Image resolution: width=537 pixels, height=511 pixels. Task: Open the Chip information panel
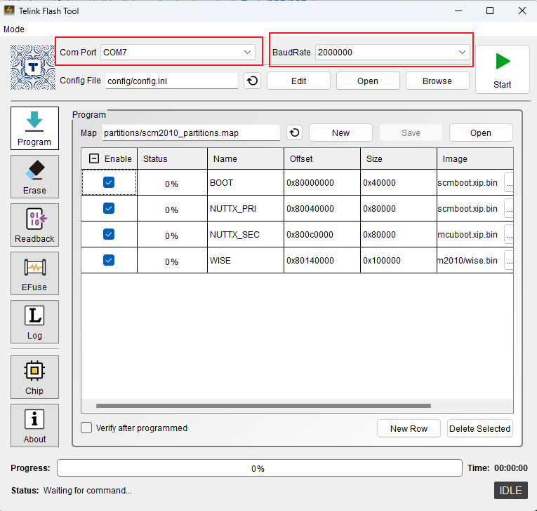[x=34, y=377]
